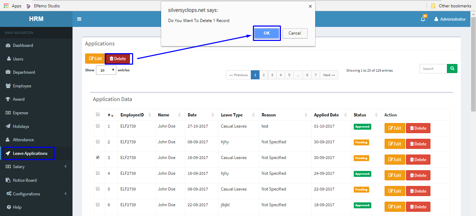This screenshot has width=476, height=216.
Task: Select Leave Applications in the sidebar
Action: [36, 153]
